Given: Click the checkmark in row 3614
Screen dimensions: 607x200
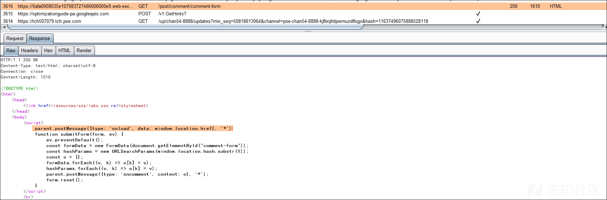Looking at the screenshot, I should coord(478,21).
